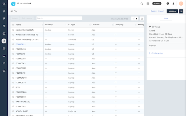Open Name column sort handle
The height and width of the screenshot is (116, 186).
coord(42,25)
